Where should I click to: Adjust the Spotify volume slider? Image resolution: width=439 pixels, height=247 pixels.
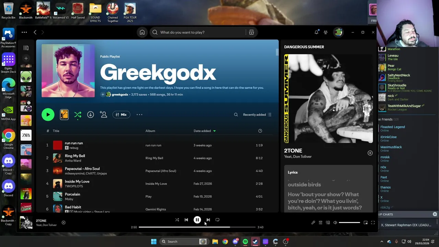[349, 223]
